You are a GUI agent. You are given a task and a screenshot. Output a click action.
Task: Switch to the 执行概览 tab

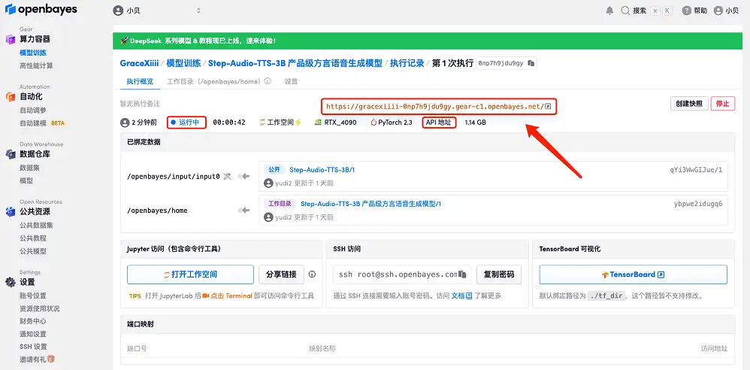140,81
